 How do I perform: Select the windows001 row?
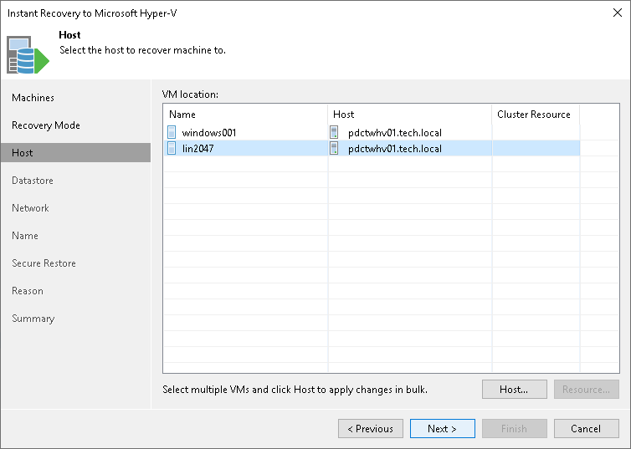[x=372, y=132]
